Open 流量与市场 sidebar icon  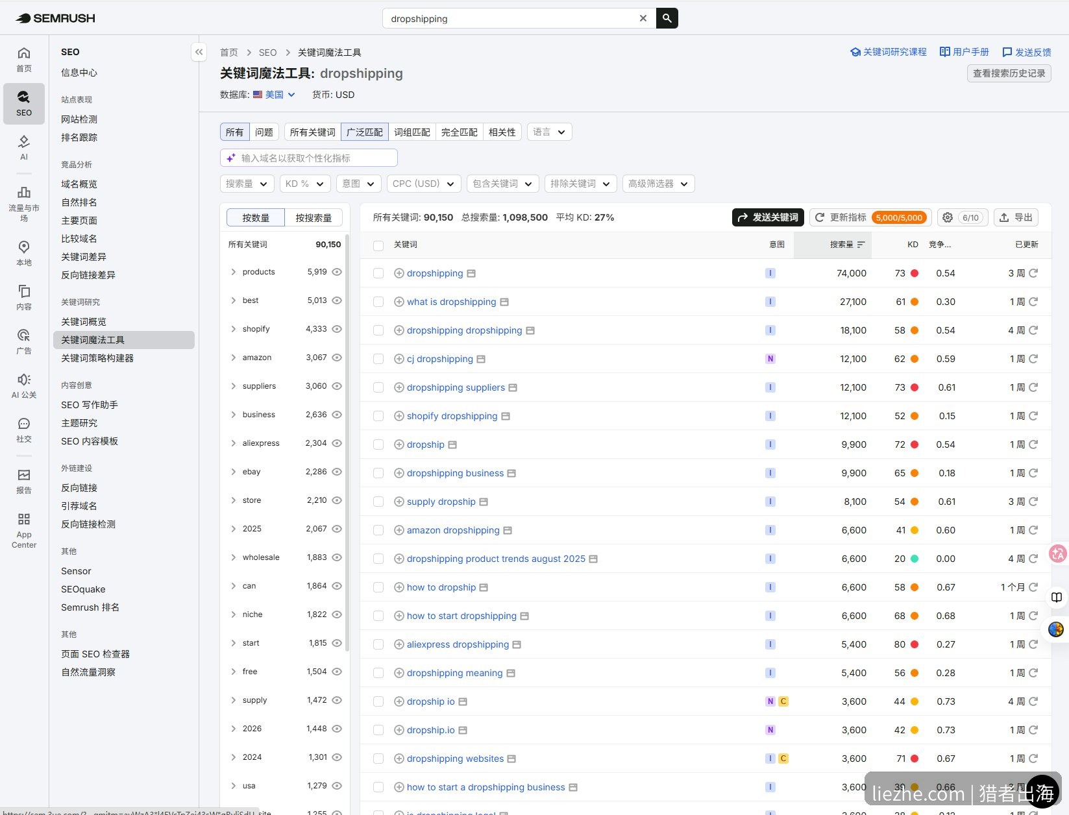coord(24,203)
